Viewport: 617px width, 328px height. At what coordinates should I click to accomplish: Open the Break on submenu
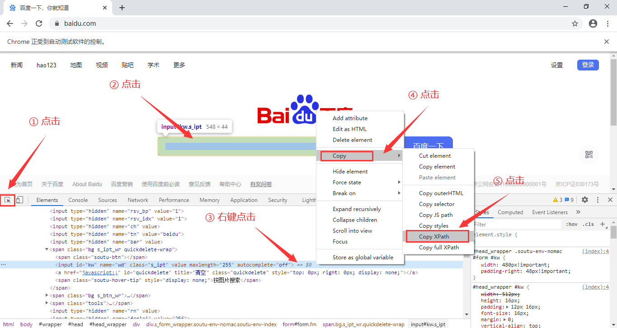(x=360, y=193)
